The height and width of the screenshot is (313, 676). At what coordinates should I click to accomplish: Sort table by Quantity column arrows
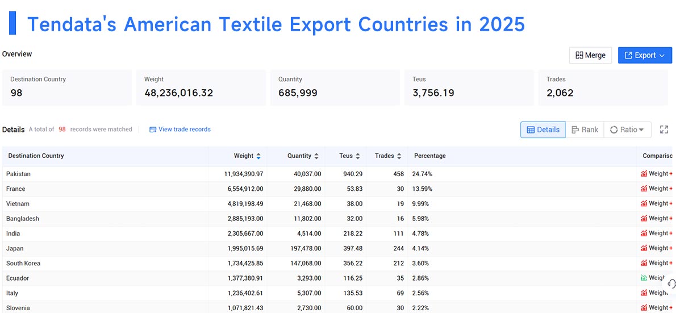point(316,156)
